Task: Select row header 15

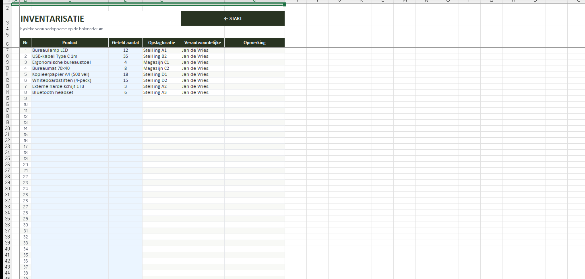Action: [x=7, y=98]
